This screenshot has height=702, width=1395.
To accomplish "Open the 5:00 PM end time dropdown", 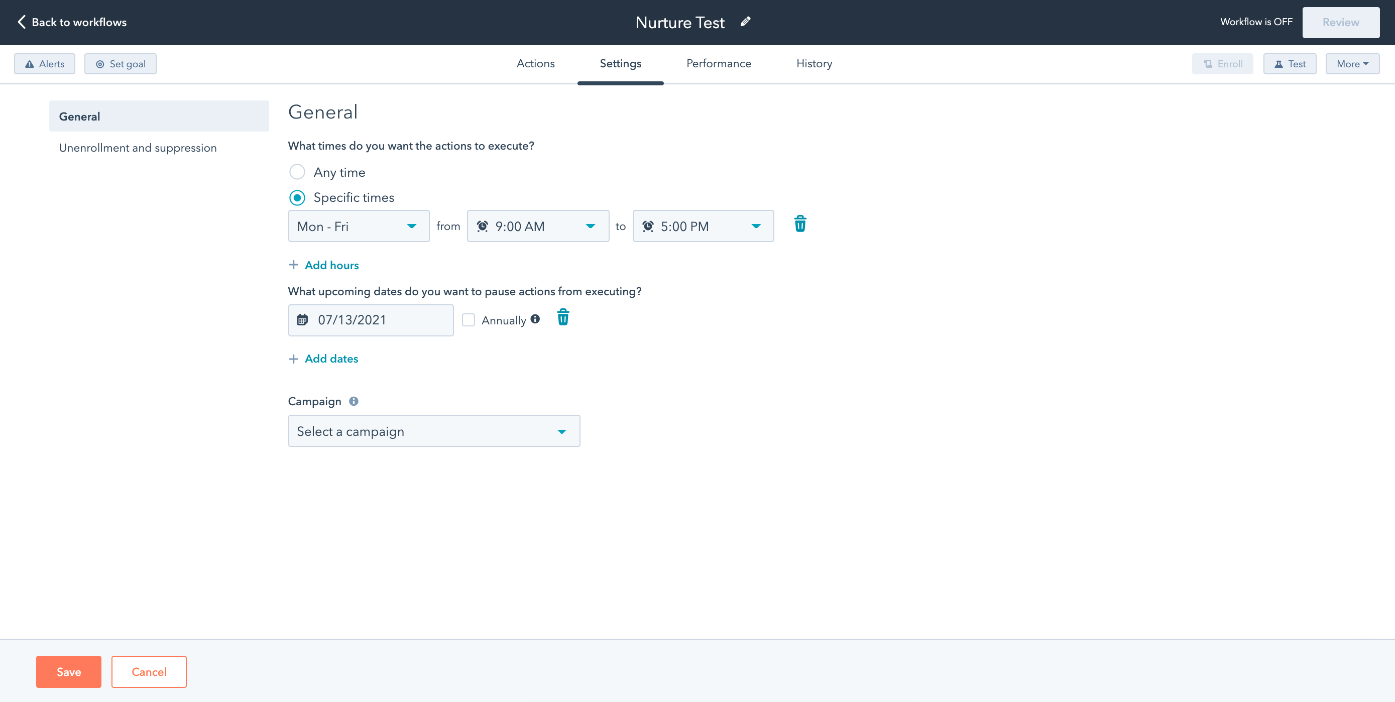I will [703, 226].
